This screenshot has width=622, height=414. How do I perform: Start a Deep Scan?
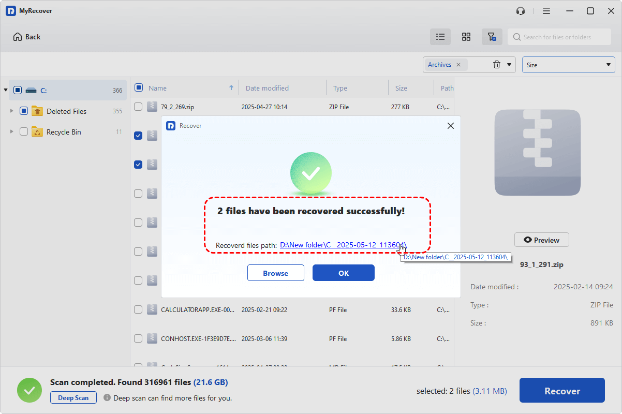coord(73,398)
